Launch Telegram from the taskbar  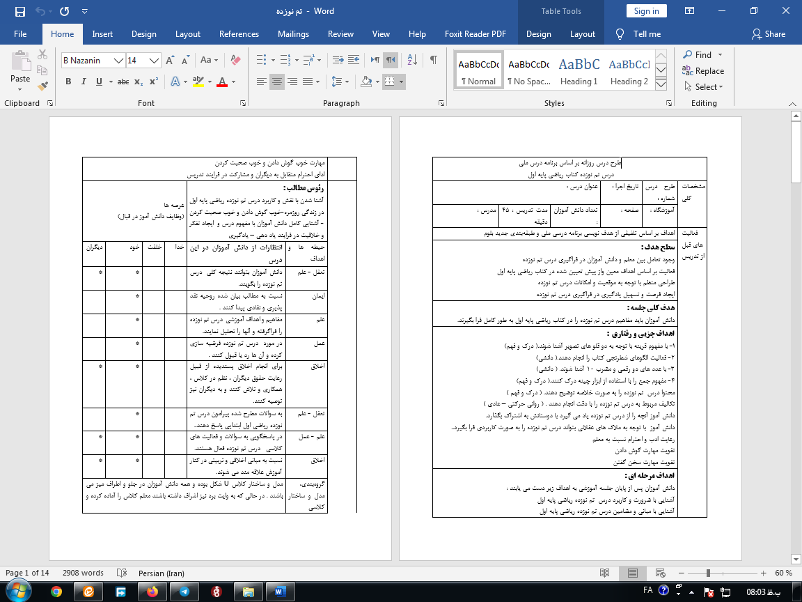(x=184, y=592)
